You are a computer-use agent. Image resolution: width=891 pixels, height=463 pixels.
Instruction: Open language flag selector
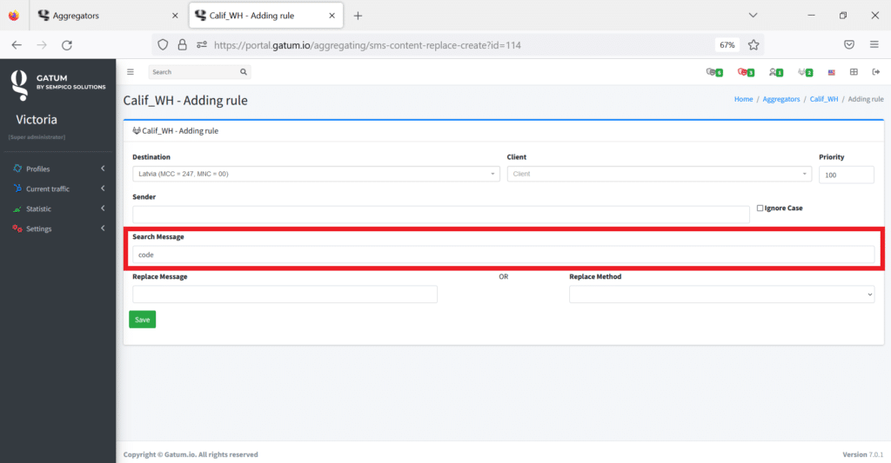pos(831,72)
